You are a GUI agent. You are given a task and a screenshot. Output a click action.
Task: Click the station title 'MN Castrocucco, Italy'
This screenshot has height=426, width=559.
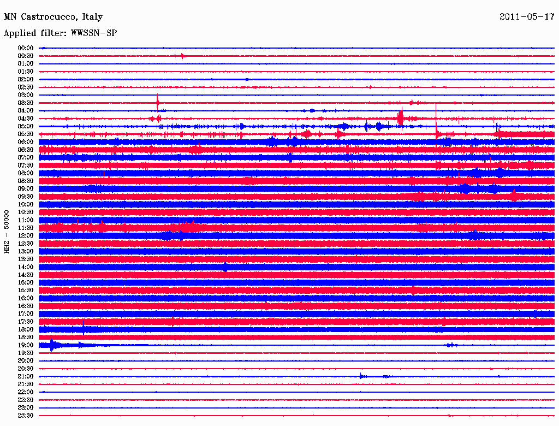53,17
